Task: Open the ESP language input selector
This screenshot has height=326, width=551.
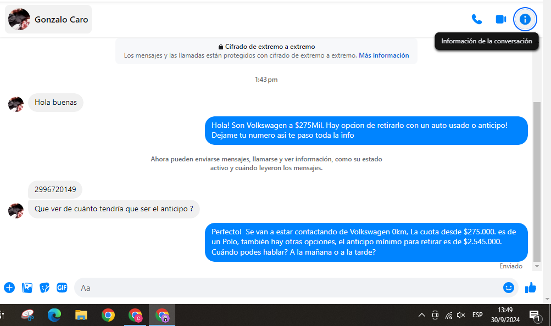Action: pyautogui.click(x=477, y=315)
